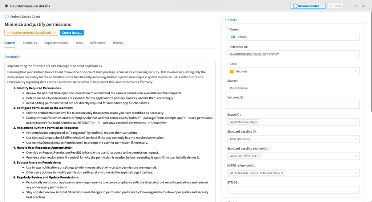
Task: Click the '1. Identify Required Permissions:' heading
Action: point(37,88)
